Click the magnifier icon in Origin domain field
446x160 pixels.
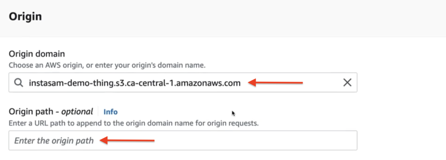coord(19,83)
